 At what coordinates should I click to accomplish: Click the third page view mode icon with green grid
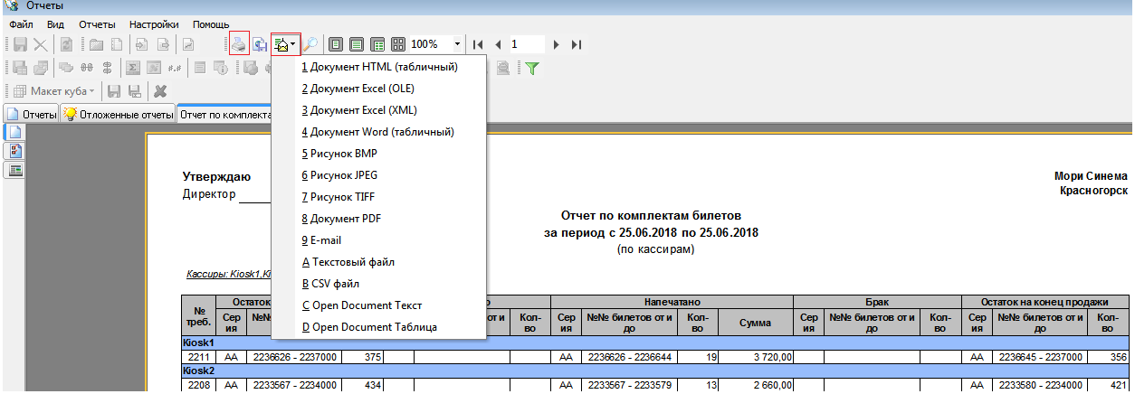pos(377,43)
